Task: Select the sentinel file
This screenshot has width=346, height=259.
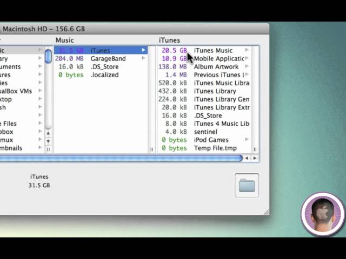Action: [205, 132]
